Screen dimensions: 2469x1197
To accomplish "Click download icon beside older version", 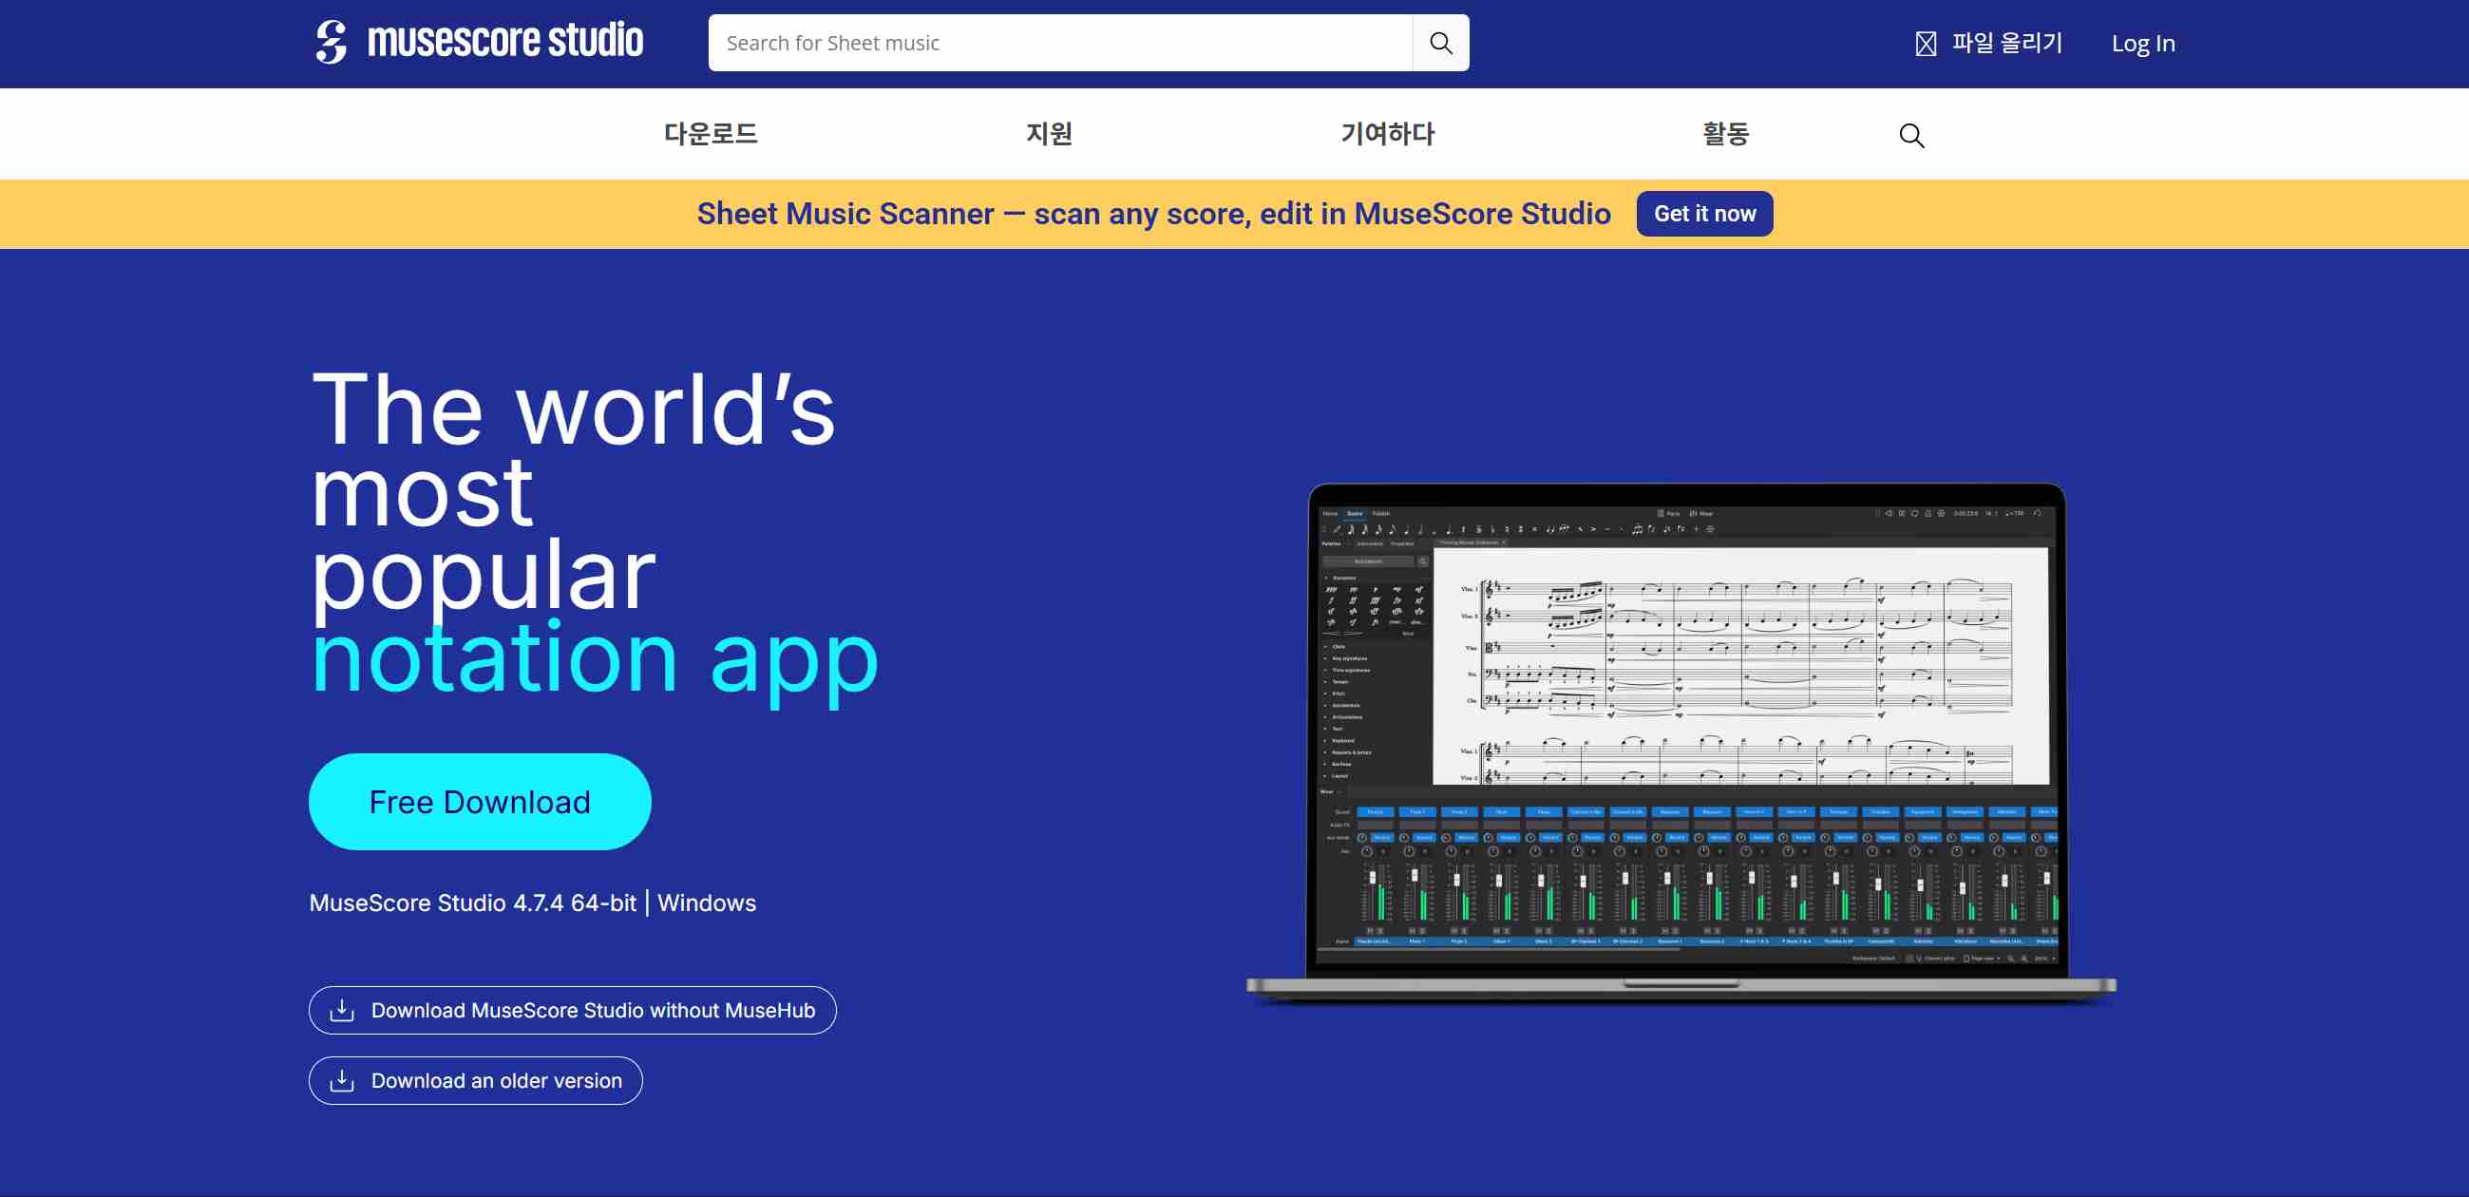I will pyautogui.click(x=342, y=1080).
